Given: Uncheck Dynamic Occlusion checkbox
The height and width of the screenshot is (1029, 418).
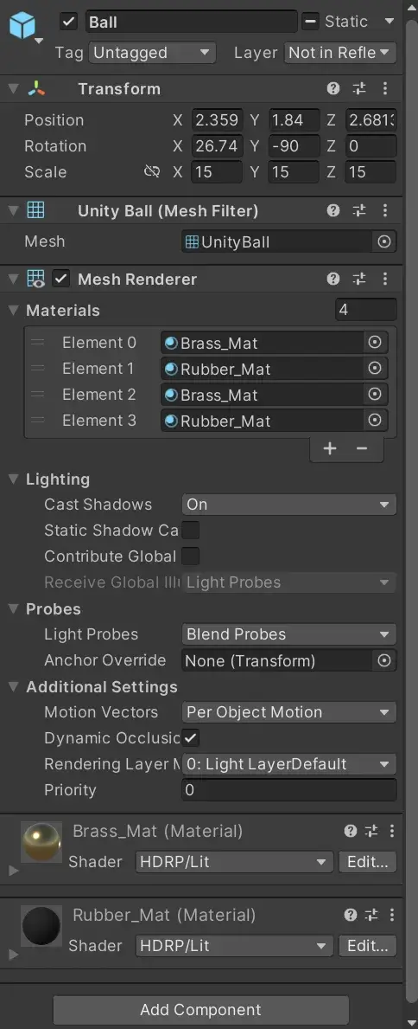Looking at the screenshot, I should click(x=191, y=738).
